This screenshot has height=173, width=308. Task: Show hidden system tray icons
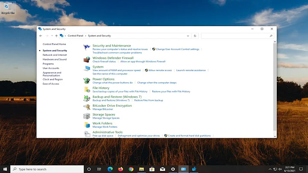click(270, 169)
